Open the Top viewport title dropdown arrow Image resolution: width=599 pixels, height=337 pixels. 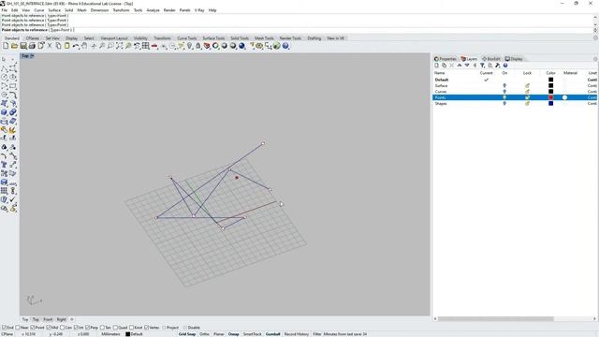point(32,56)
